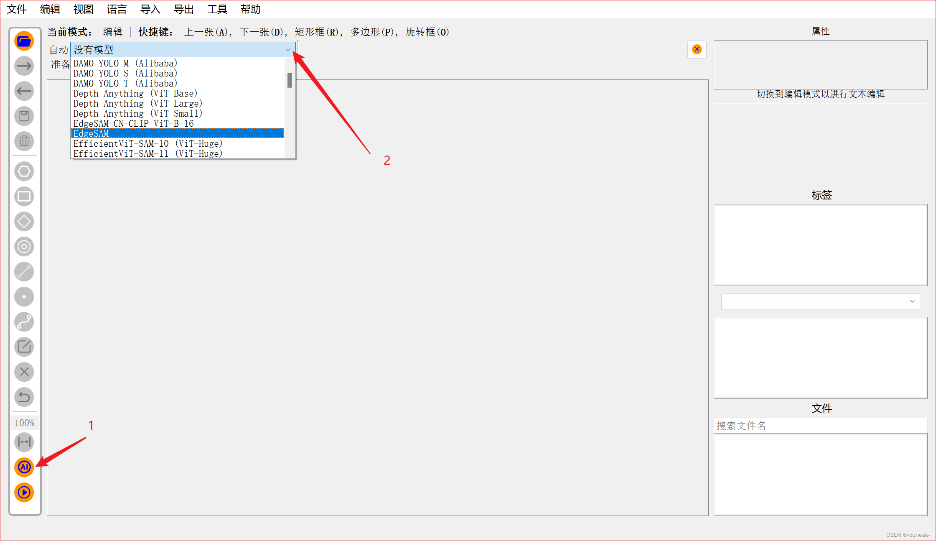Select the polygon annotation tool
The width and height of the screenshot is (936, 541).
[24, 171]
